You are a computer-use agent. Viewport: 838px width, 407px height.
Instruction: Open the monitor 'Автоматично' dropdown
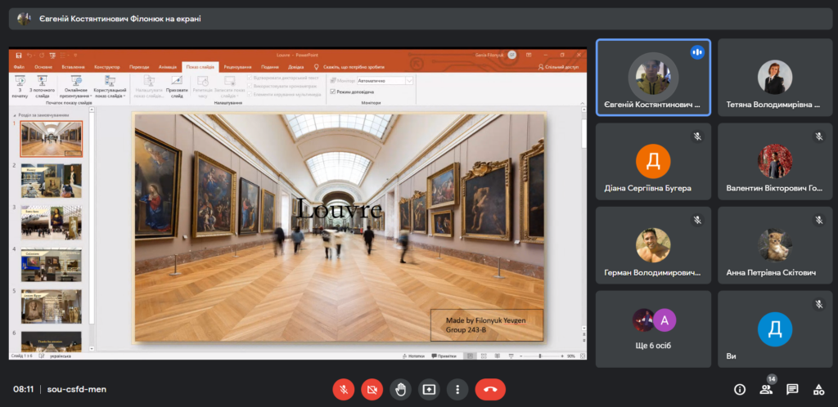click(x=409, y=81)
